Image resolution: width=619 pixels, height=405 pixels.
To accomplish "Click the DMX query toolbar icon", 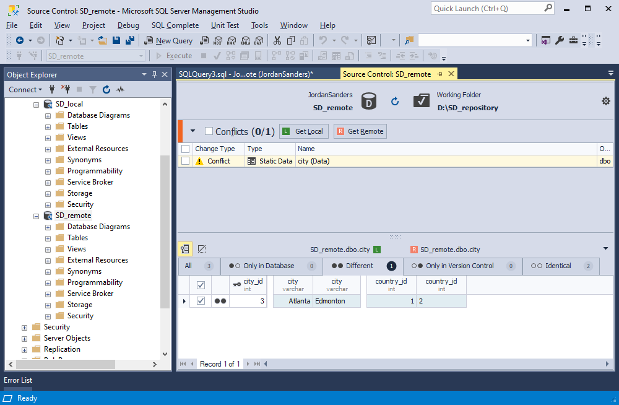I will (x=232, y=40).
